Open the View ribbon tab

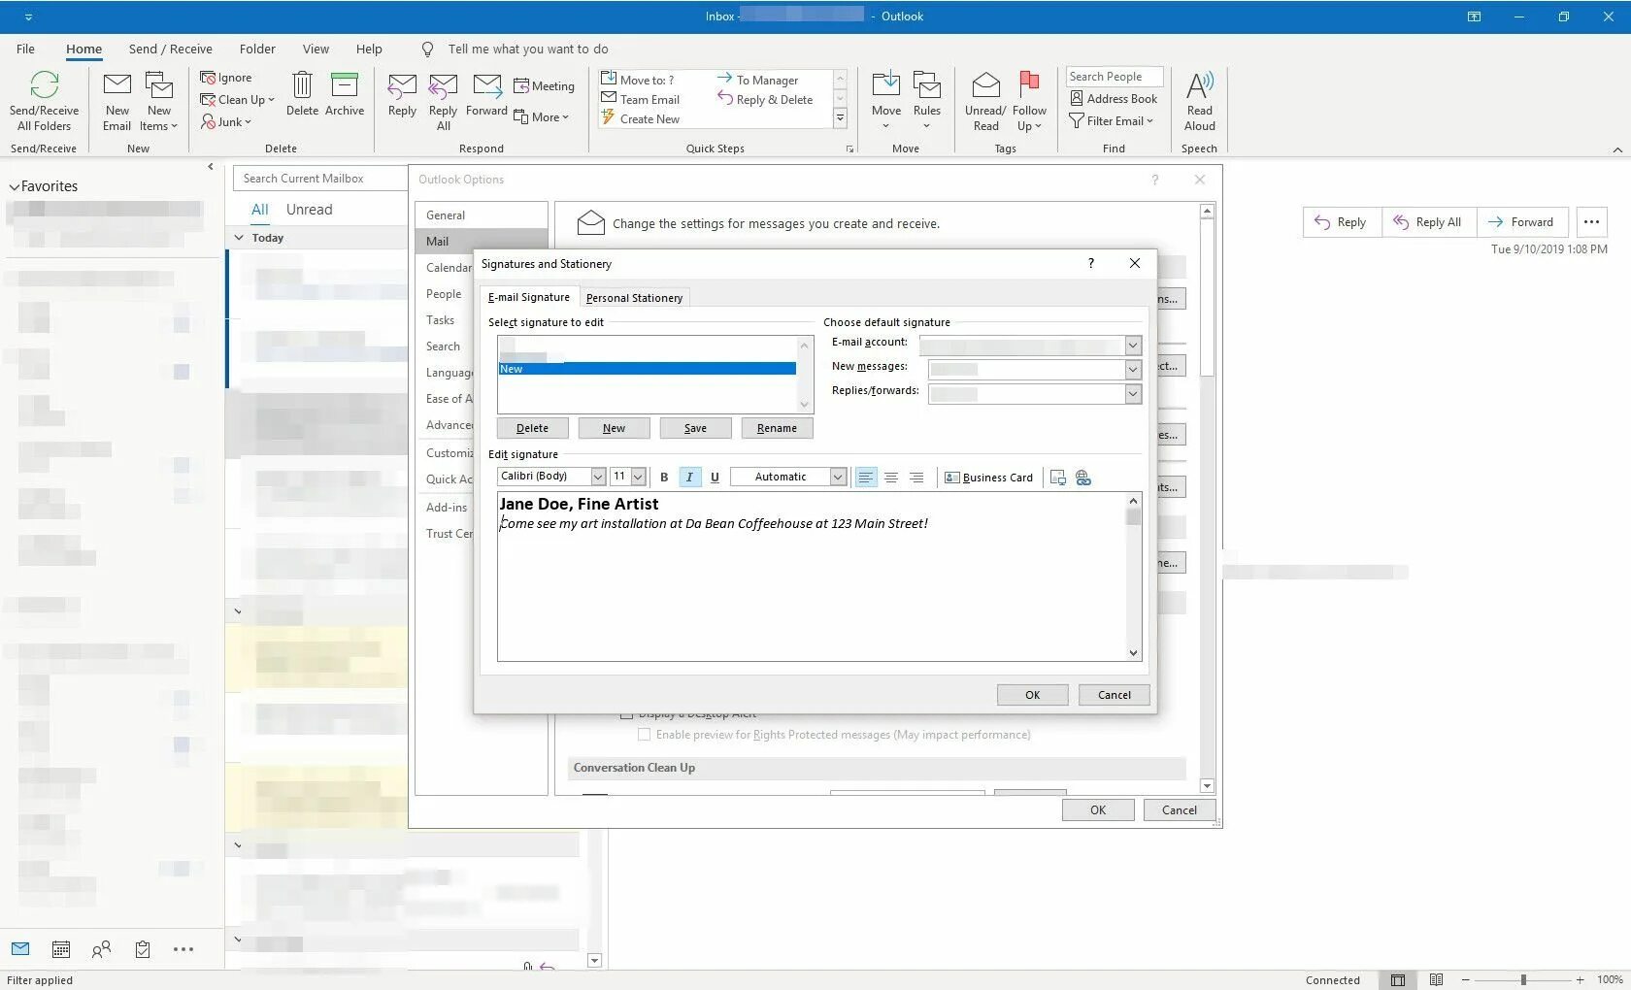pyautogui.click(x=316, y=49)
